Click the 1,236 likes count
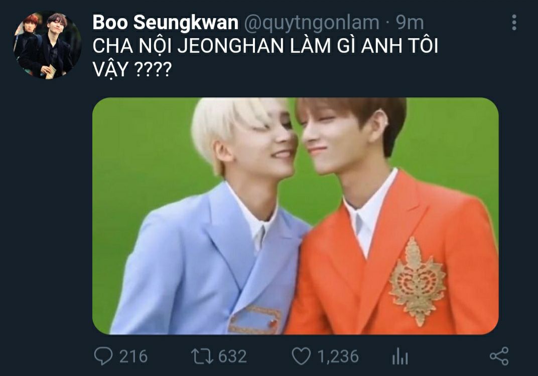 tap(338, 356)
